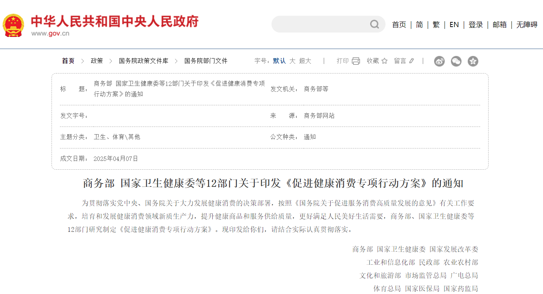This screenshot has height=294, width=543.
Task: Click the search magnifier icon
Action: (x=375, y=24)
